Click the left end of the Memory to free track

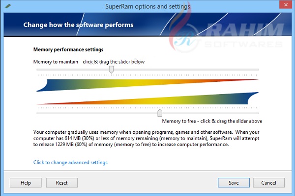click(38, 113)
